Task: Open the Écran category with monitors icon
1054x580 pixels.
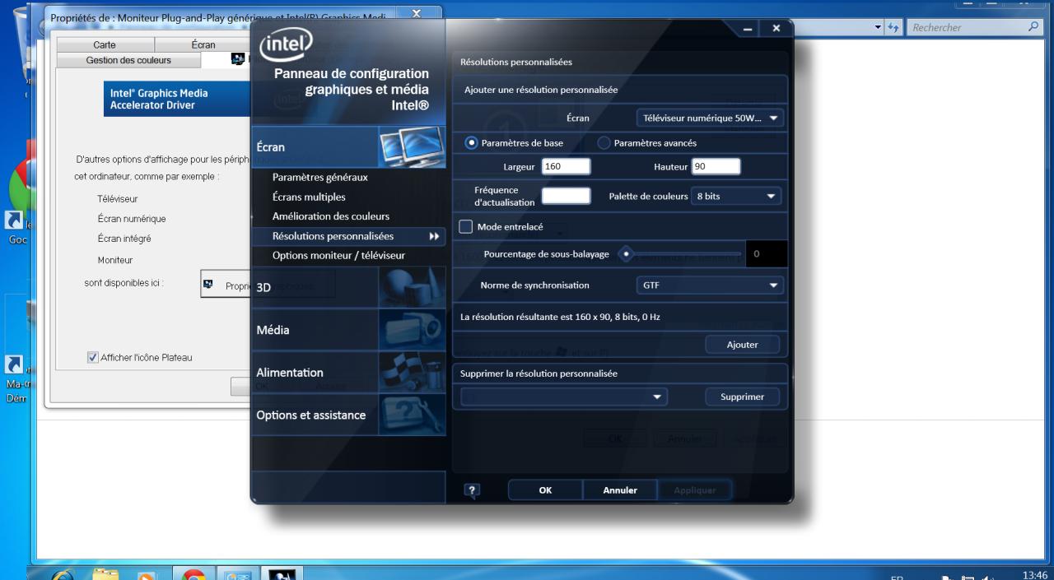Action: point(347,147)
